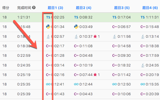Viewport: 160px width, 100px height.
Task: Select the completion time 0:22:59
Action: pyautogui.click(x=24, y=55)
